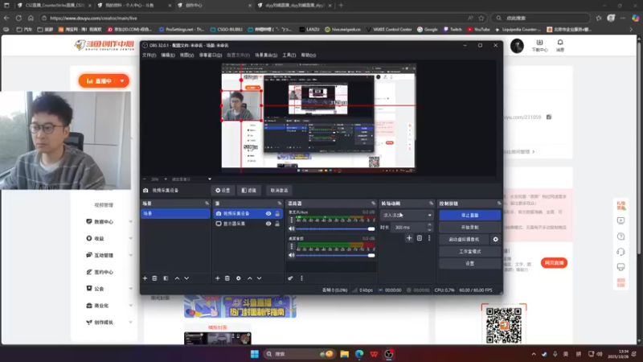Hide the 视频采集设备 source with its eye icon
Image resolution: width=643 pixels, height=362 pixels.
[268, 213]
